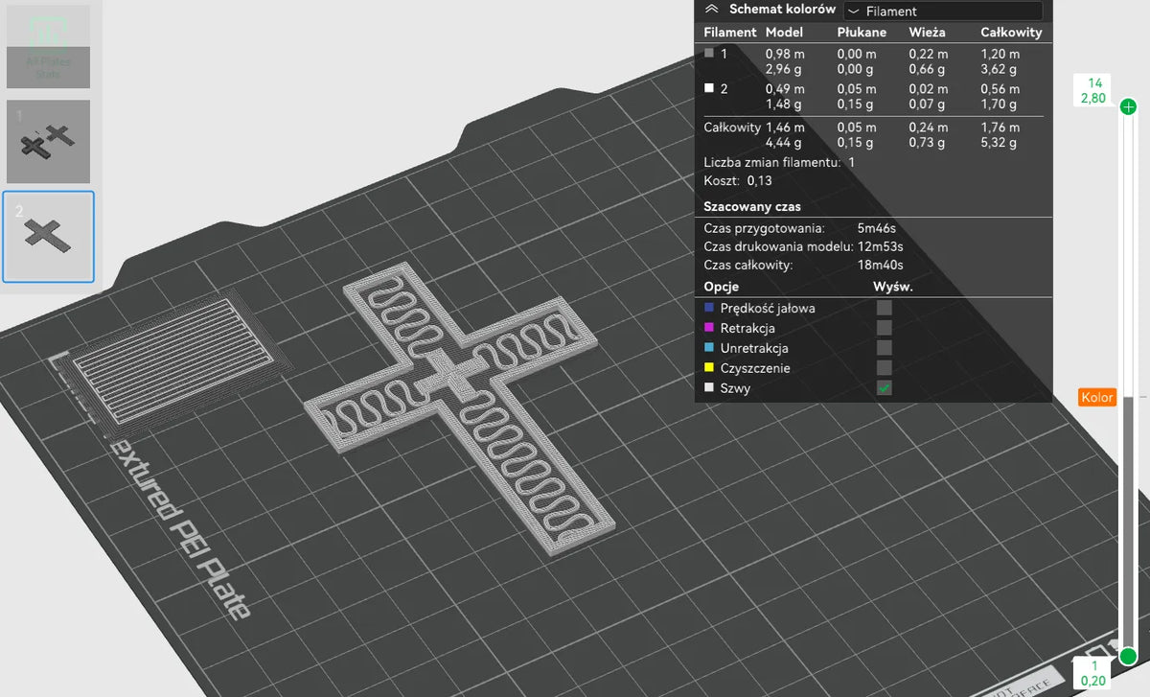Click the magenta Retrakcja color swatch

pyautogui.click(x=709, y=328)
